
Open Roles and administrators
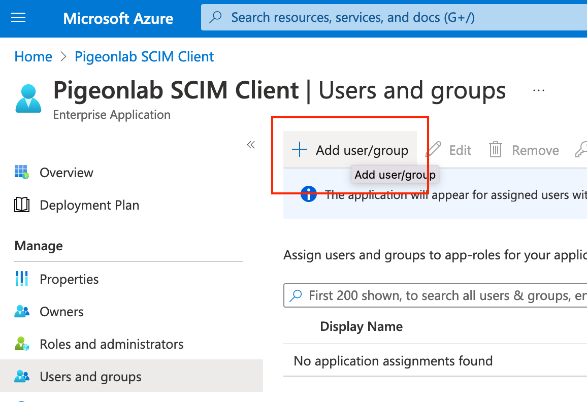point(112,344)
